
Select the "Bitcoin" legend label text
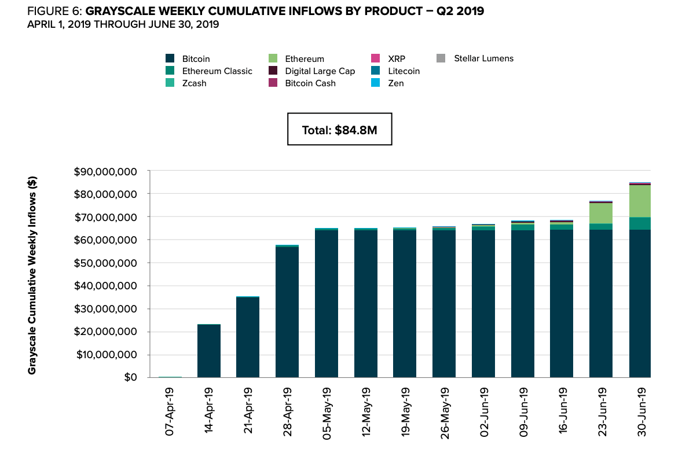click(x=196, y=58)
